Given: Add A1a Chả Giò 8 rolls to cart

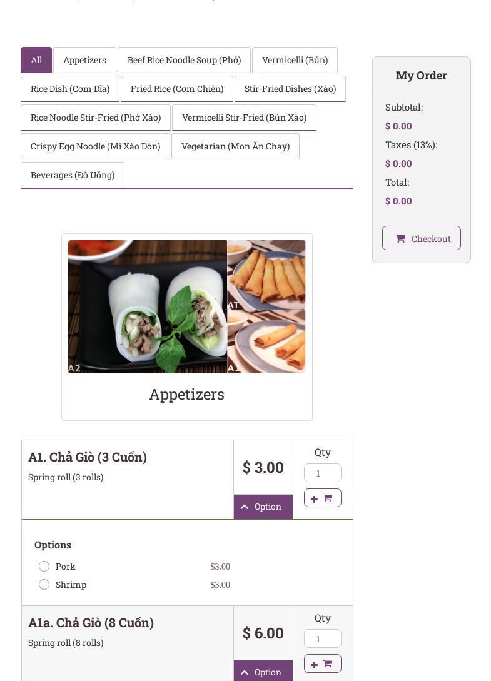Looking at the screenshot, I should (322, 664).
